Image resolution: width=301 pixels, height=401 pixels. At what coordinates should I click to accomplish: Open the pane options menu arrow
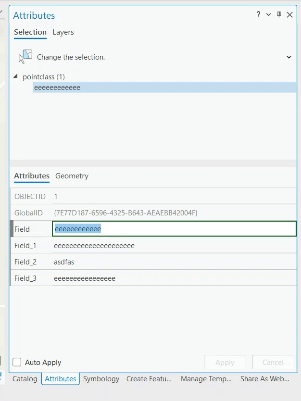pyautogui.click(x=269, y=15)
